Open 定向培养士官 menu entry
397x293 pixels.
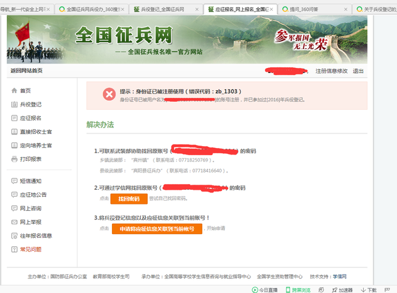pos(36,146)
